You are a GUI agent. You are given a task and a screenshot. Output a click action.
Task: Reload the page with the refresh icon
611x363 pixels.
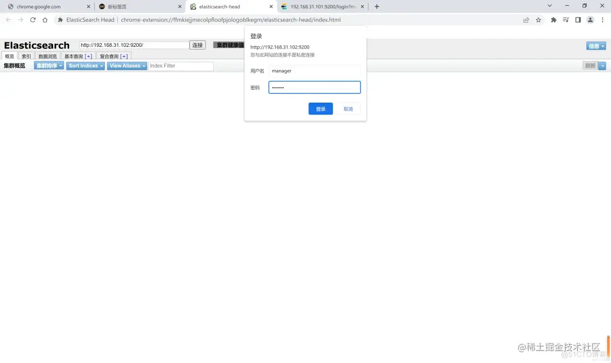(33, 20)
